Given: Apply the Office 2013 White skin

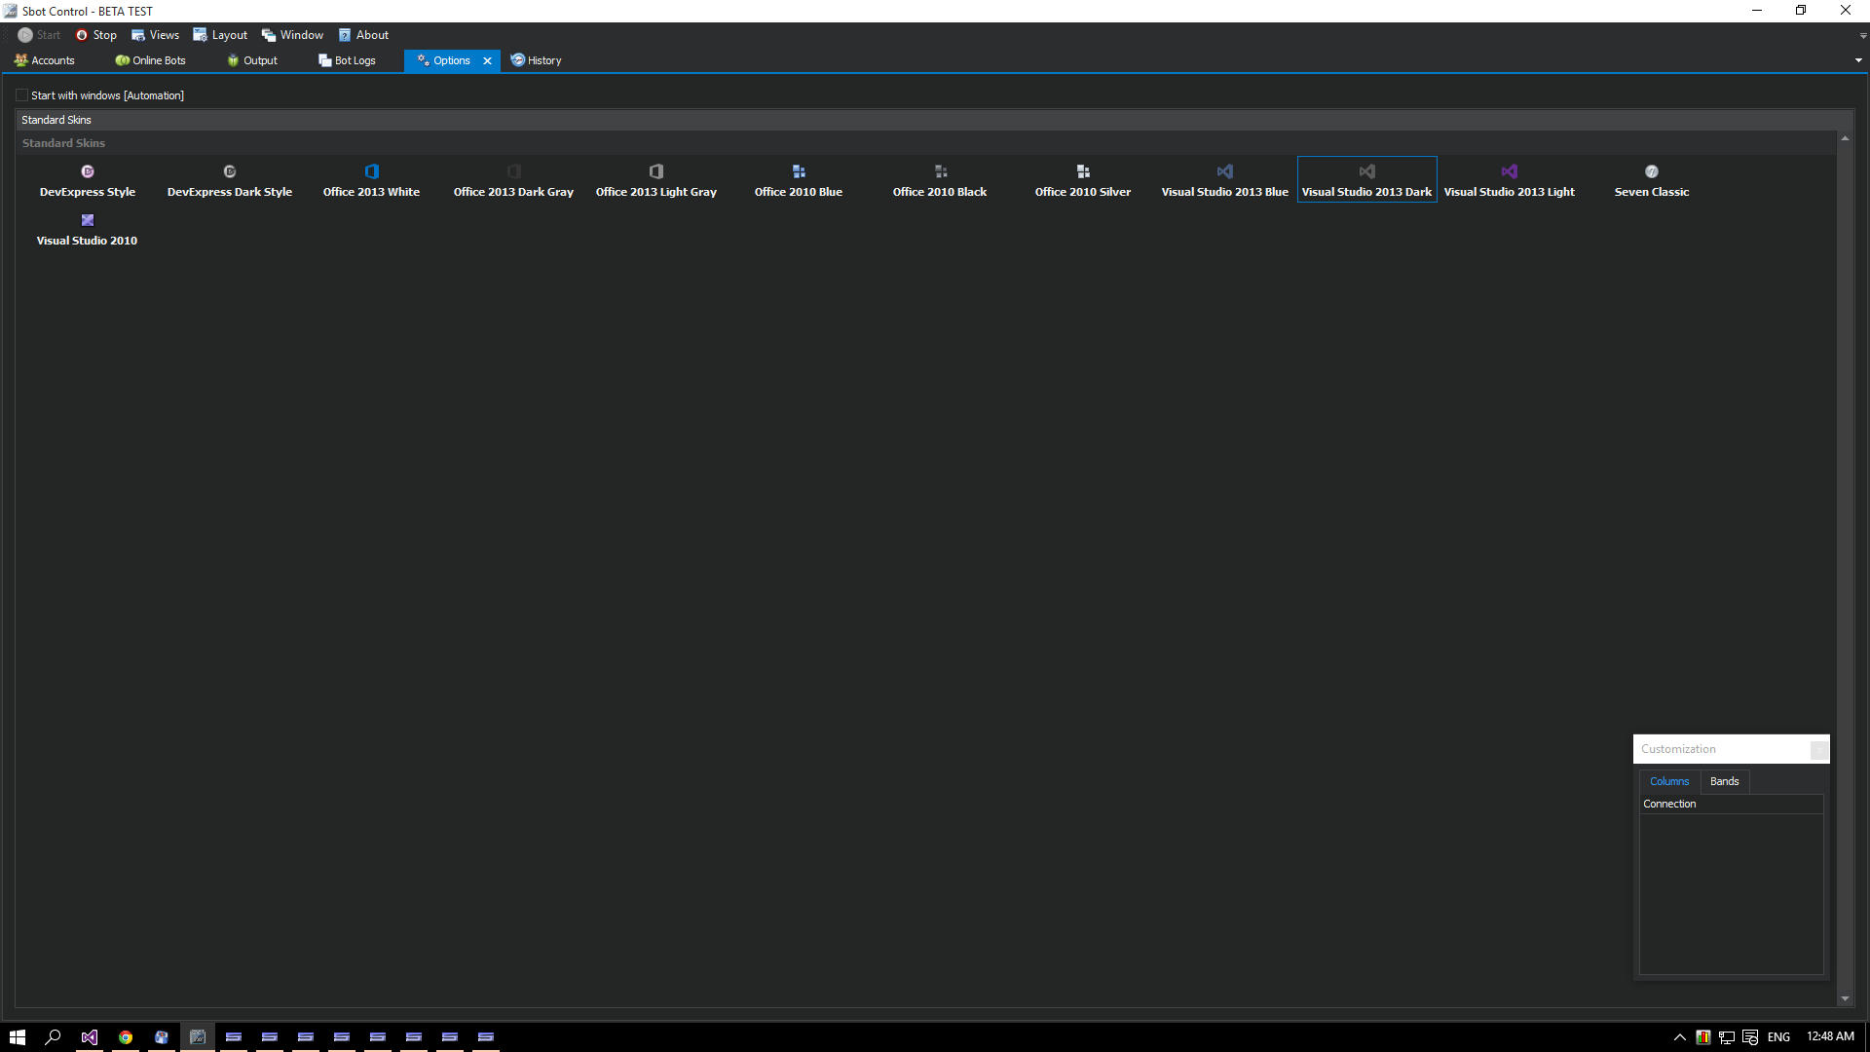Looking at the screenshot, I should click(371, 181).
